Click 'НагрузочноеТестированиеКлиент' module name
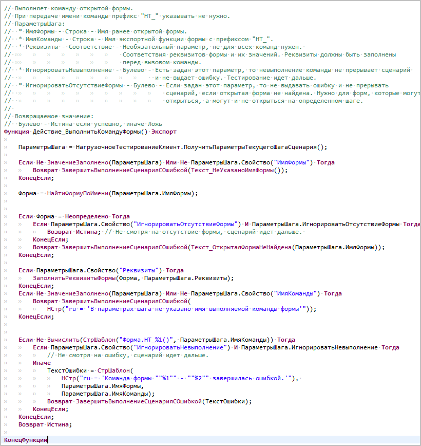 [x=128, y=147]
